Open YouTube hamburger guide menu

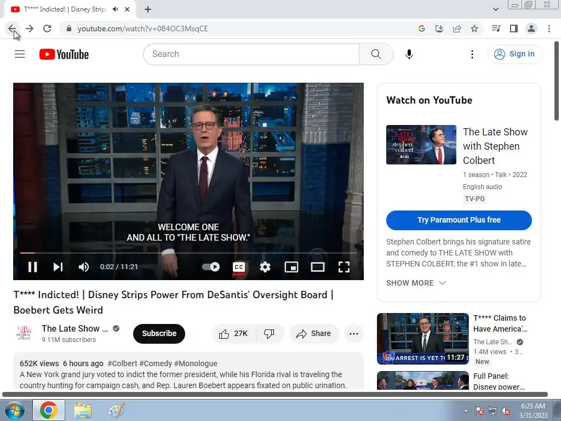click(x=20, y=54)
